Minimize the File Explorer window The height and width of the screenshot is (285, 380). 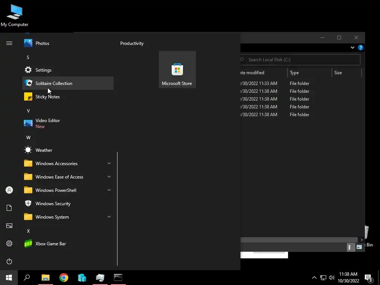(x=322, y=37)
